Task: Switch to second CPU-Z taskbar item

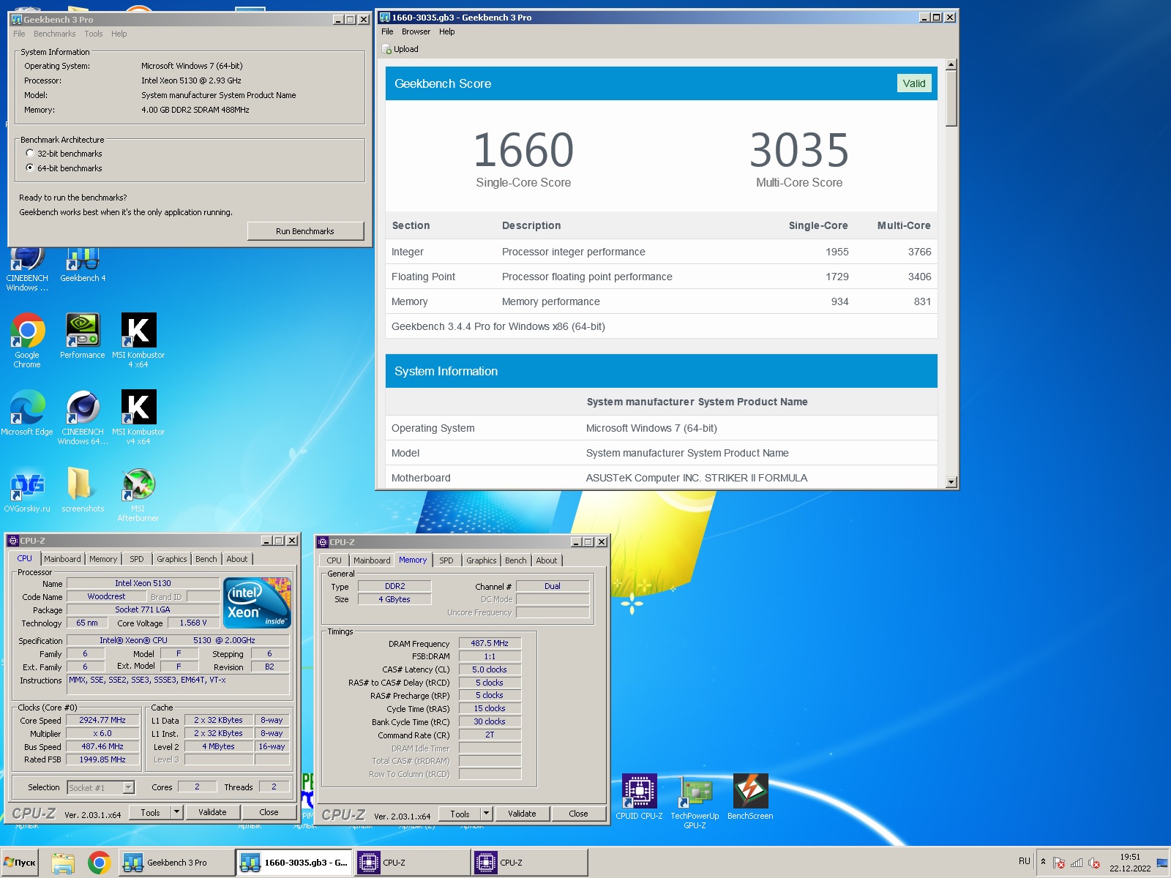Action: (x=529, y=863)
